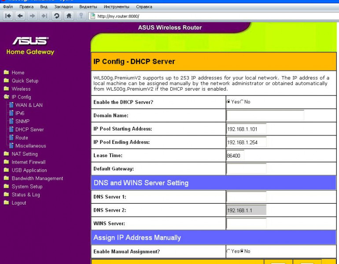
Task: Expand the Status & Log folder icon
Action: tap(7, 194)
